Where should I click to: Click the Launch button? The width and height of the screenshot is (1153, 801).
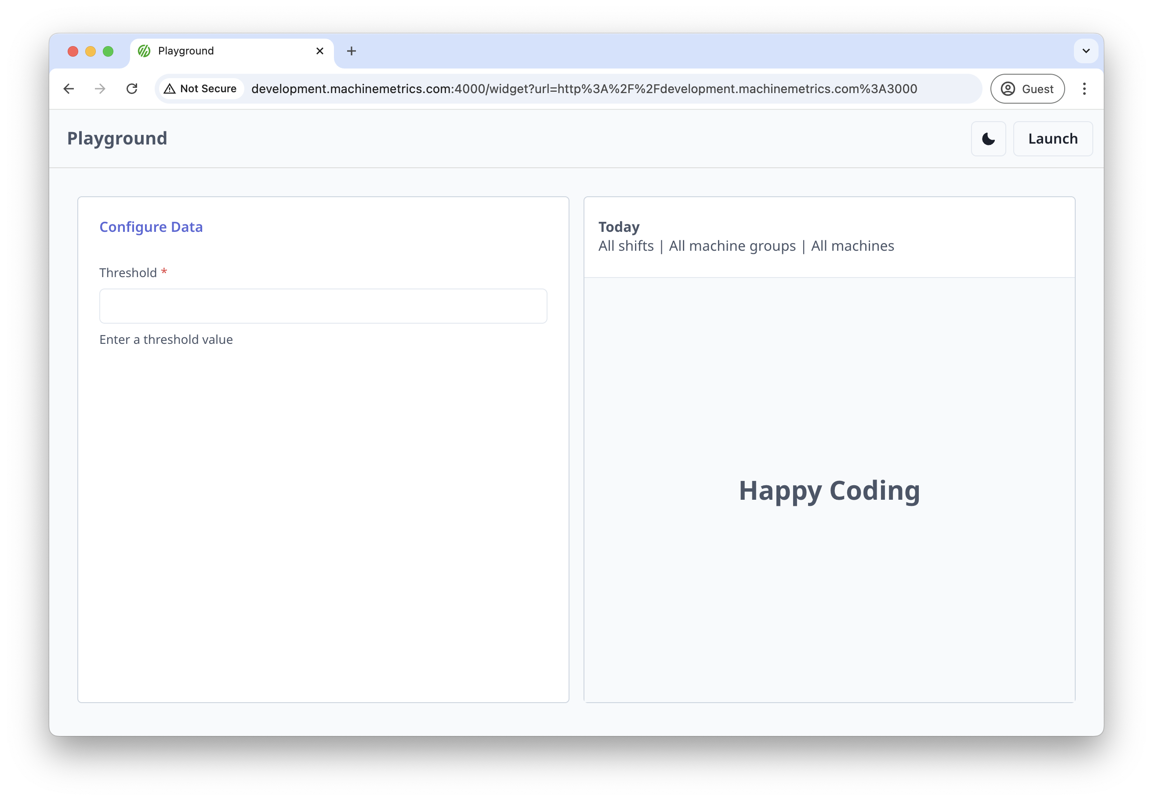click(1052, 139)
